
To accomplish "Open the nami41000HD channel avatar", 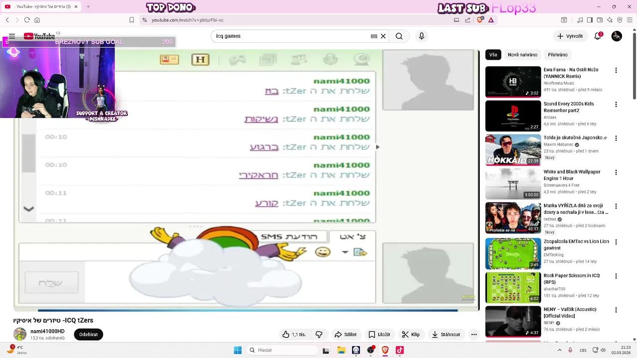I will tap(20, 334).
